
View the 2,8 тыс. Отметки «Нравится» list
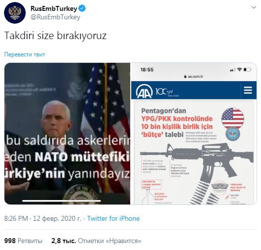tap(96, 241)
